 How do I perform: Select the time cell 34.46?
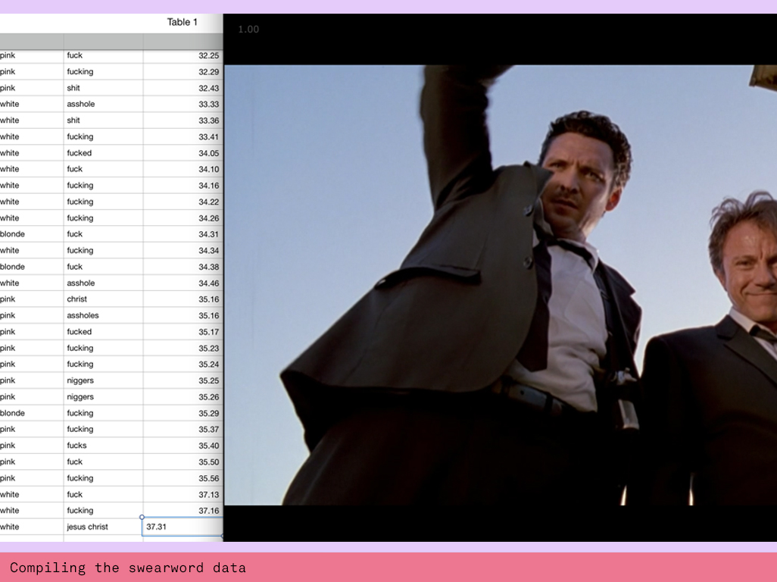183,283
